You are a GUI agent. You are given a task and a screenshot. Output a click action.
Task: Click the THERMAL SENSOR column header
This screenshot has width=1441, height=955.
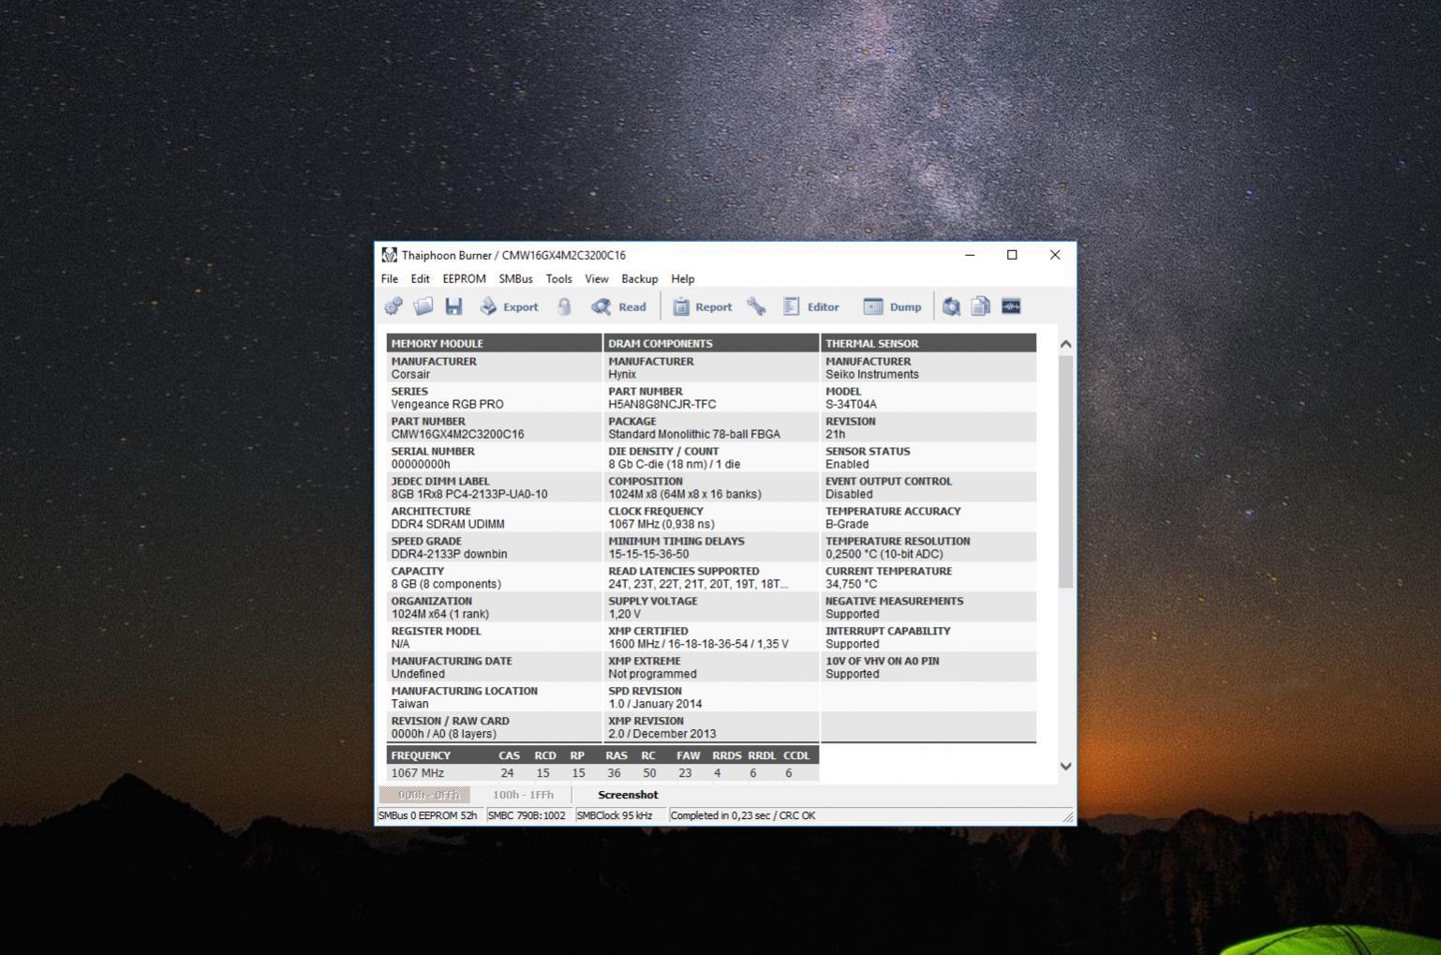point(928,343)
